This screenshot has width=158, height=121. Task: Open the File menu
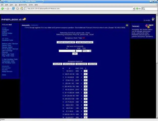[2, 5]
